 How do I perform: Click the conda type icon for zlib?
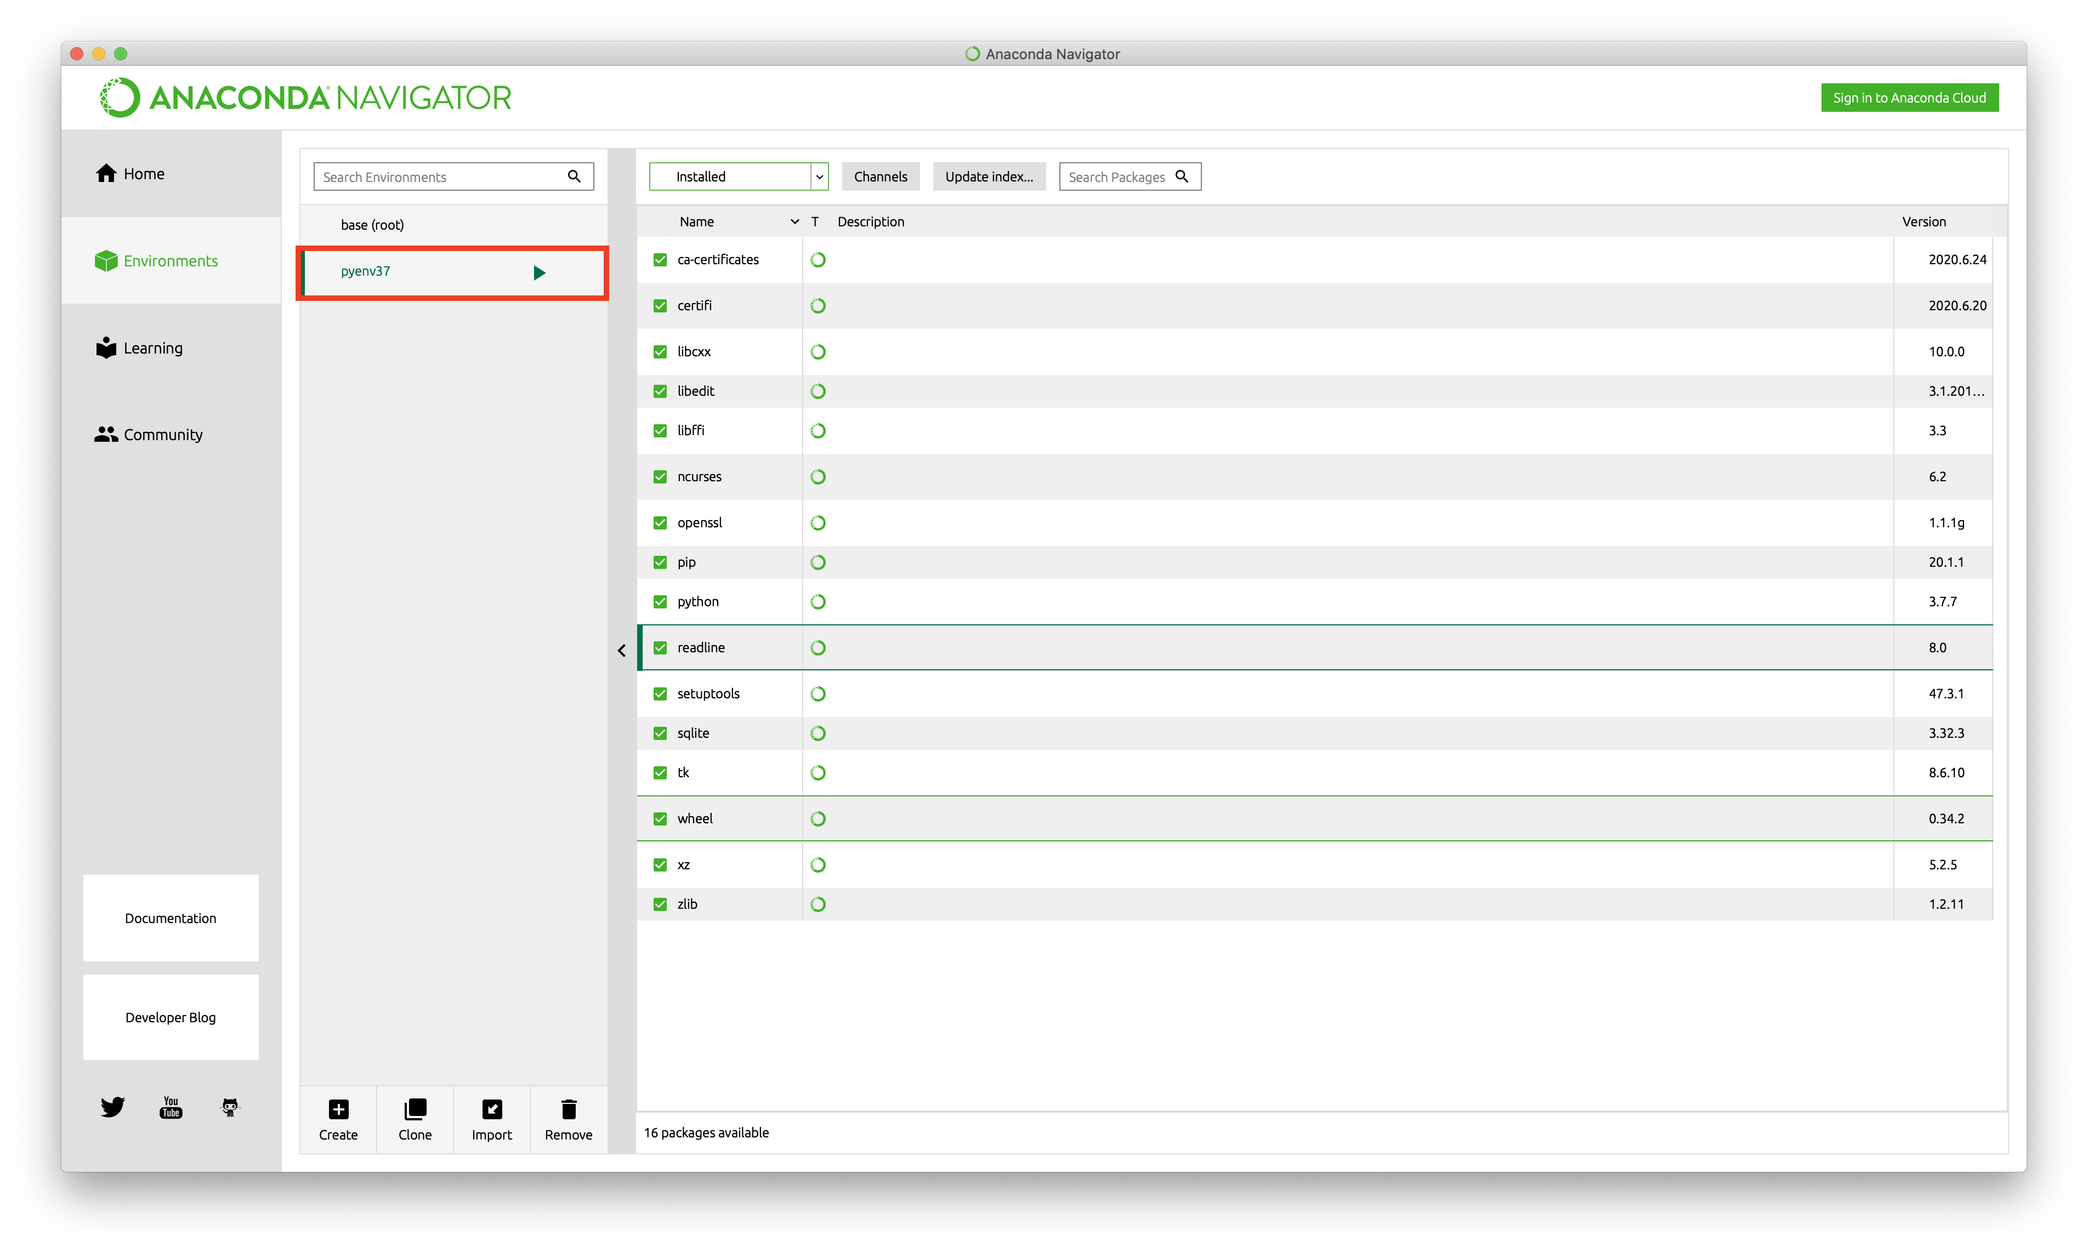coord(818,904)
